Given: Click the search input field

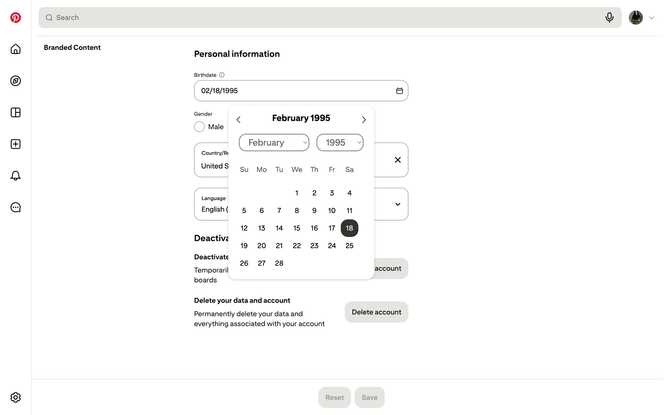Looking at the screenshot, I should (325, 18).
